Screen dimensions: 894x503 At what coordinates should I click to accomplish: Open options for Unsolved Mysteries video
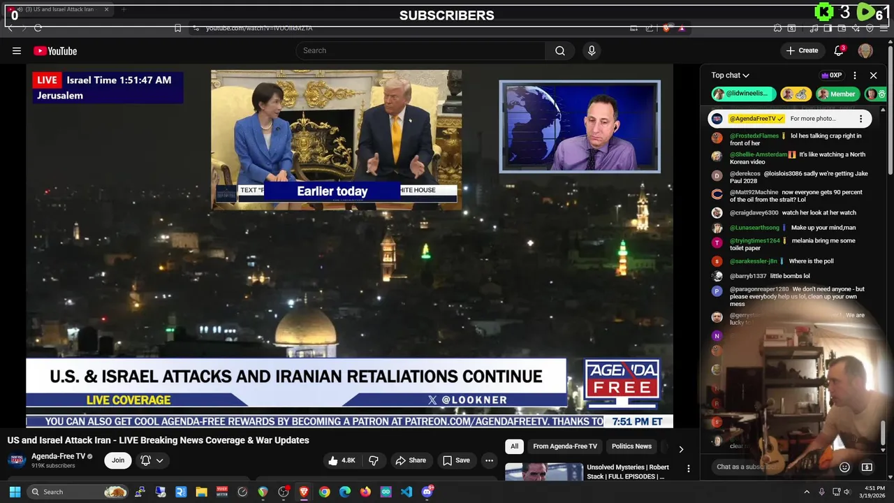tap(688, 469)
